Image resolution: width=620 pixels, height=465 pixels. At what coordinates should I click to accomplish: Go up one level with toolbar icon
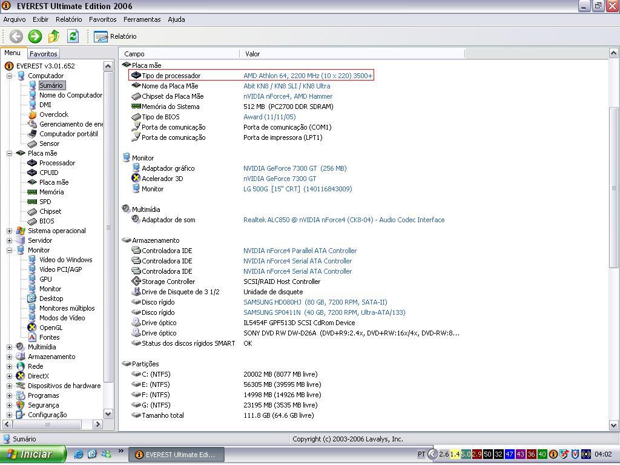click(54, 36)
